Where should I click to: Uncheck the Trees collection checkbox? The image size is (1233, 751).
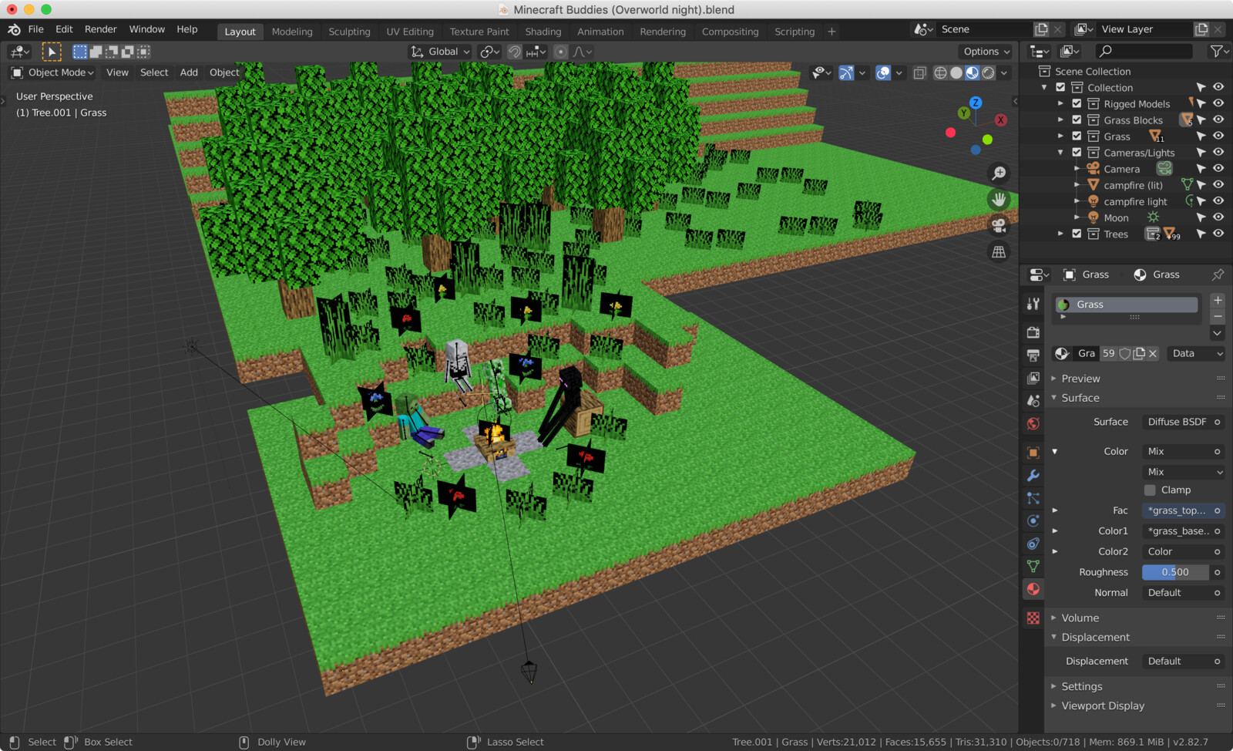[x=1077, y=234]
